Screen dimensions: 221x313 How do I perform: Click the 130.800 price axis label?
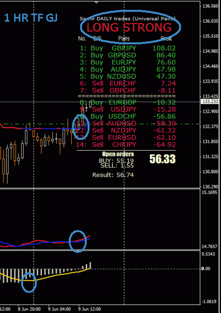(210, 172)
